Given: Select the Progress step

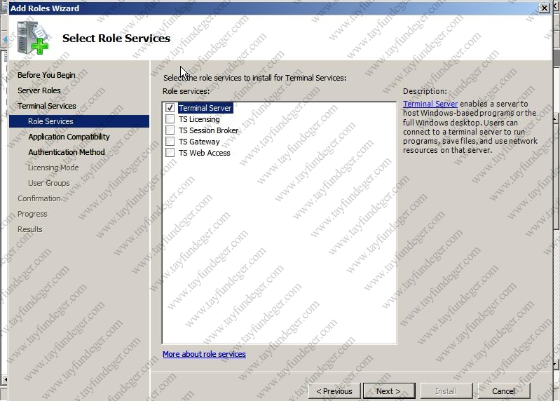Looking at the screenshot, I should (32, 214).
